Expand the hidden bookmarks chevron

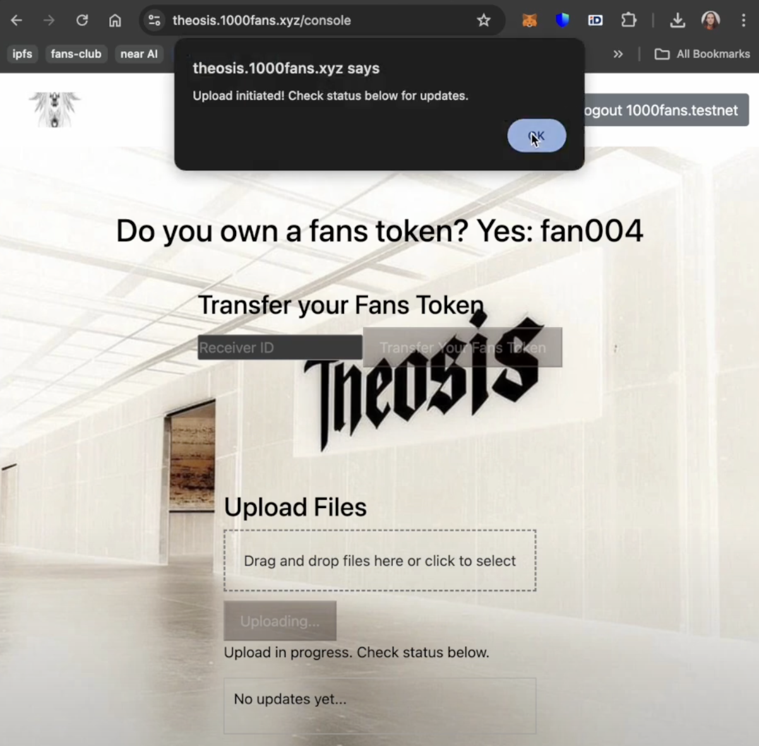pos(618,54)
